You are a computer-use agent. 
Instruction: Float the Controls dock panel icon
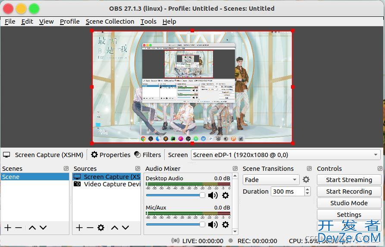pyautogui.click(x=380, y=168)
